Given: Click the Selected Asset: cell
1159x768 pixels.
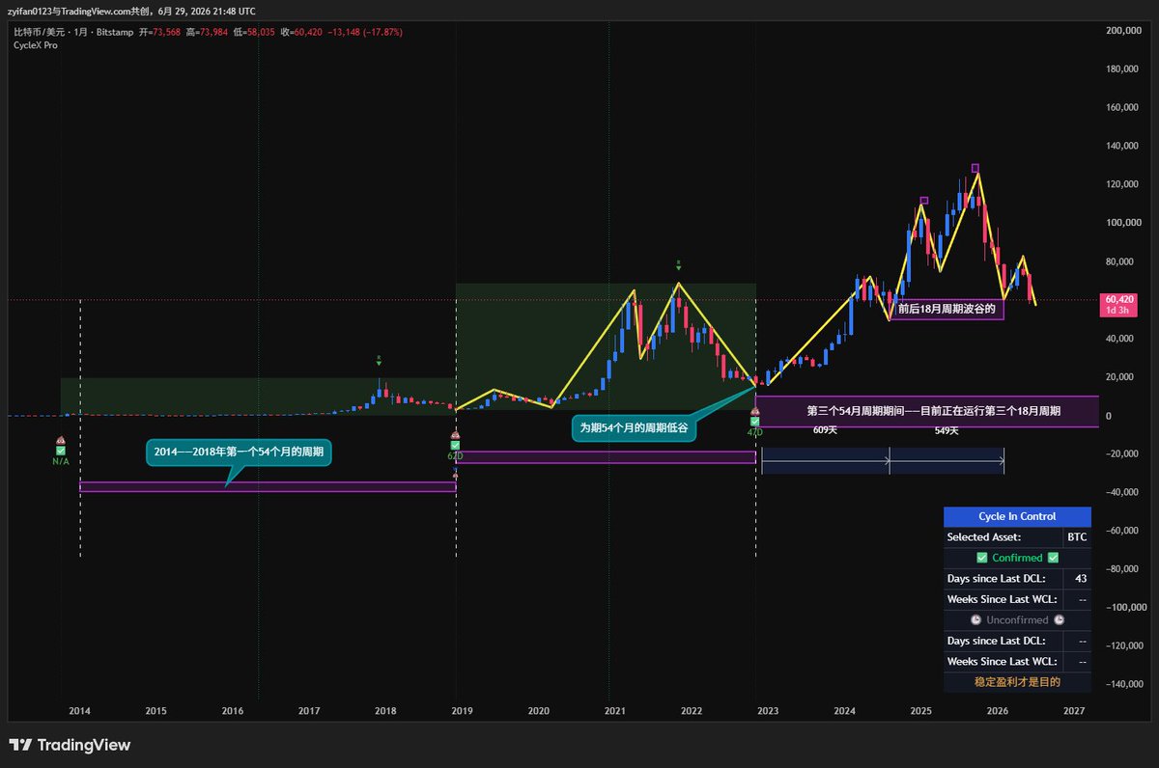Looking at the screenshot, I should (x=1003, y=536).
